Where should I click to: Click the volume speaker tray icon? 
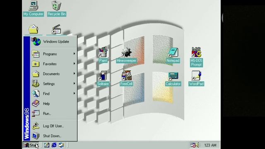[x=197, y=145]
